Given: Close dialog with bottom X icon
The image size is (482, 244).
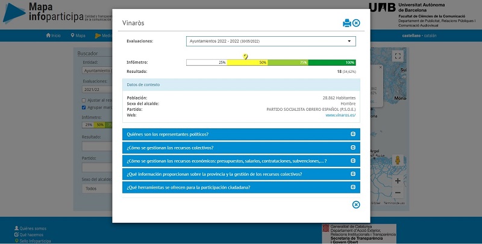Looking at the screenshot, I should (356, 205).
